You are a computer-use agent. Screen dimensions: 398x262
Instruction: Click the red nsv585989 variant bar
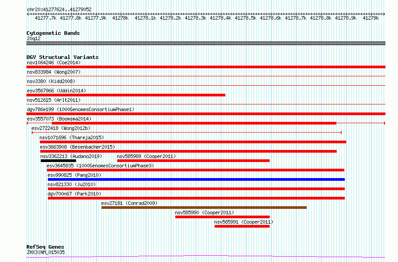coord(193,161)
